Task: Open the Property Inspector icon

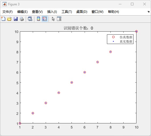Action: [x=59, y=19]
